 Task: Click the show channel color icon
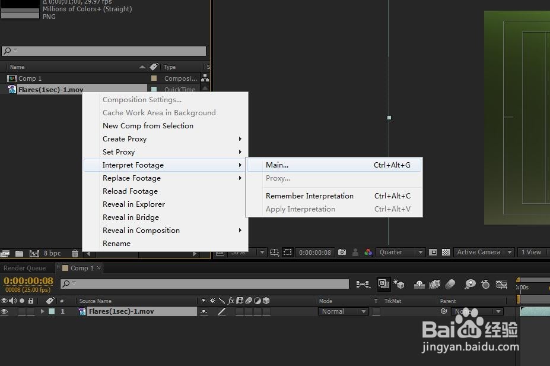(368, 252)
